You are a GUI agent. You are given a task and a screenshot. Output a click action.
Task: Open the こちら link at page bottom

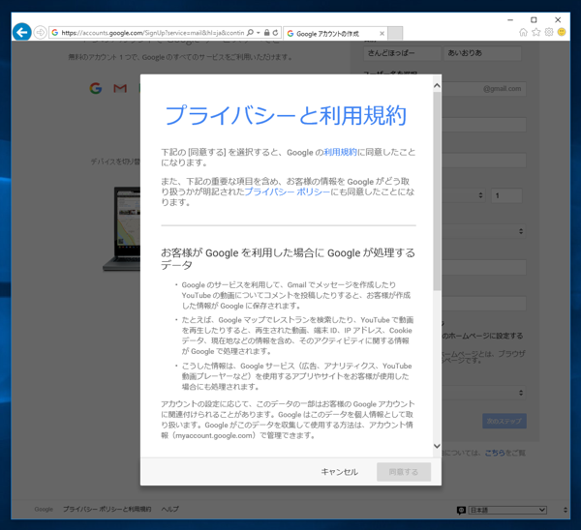tap(495, 453)
